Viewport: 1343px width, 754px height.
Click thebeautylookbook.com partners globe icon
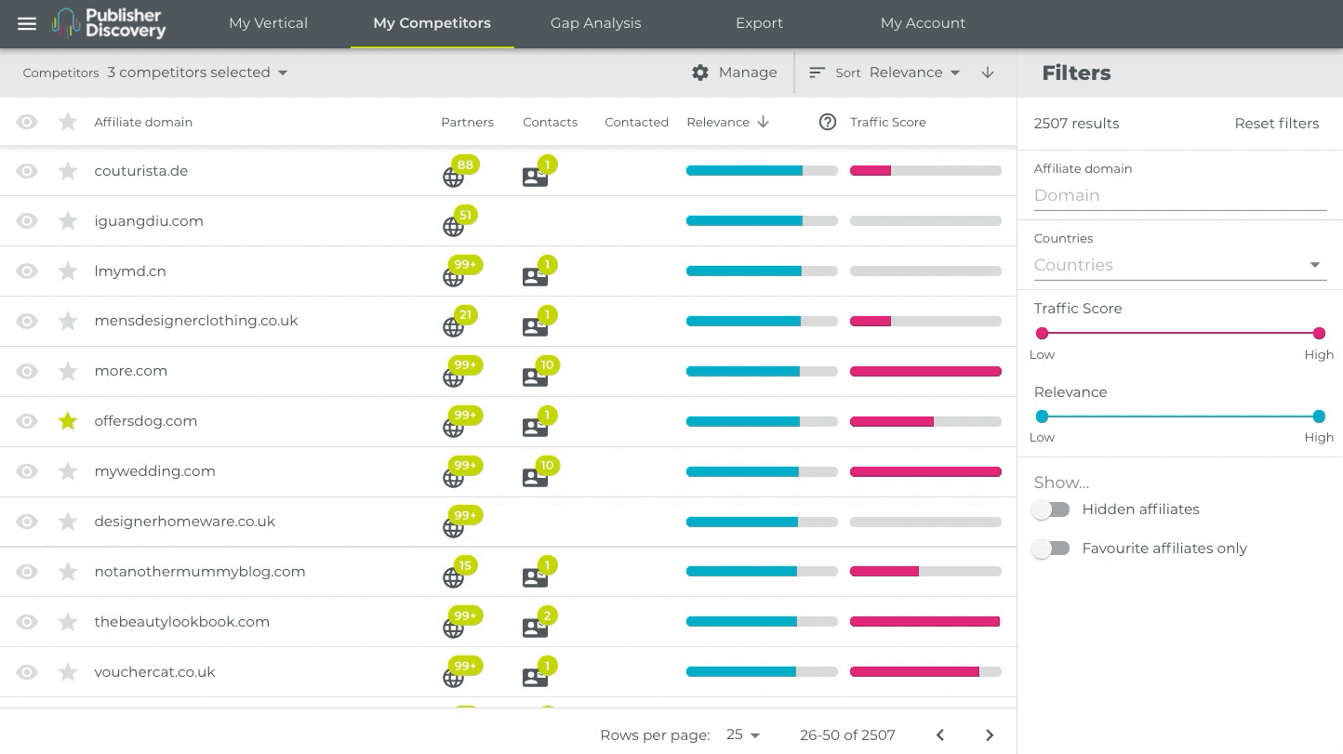click(x=453, y=628)
